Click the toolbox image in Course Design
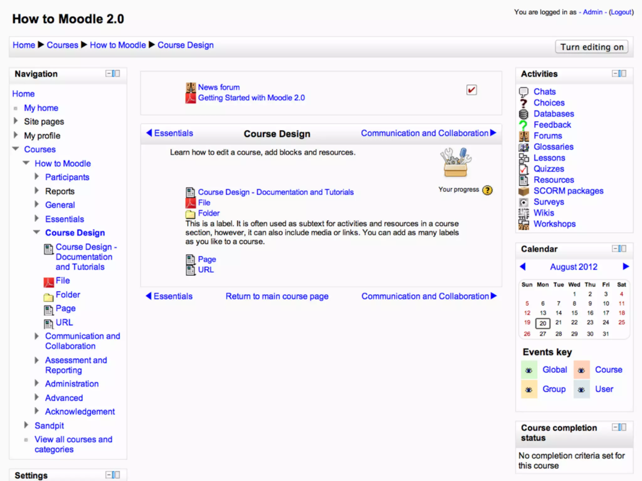Viewport: 642px width, 481px height. (455, 163)
